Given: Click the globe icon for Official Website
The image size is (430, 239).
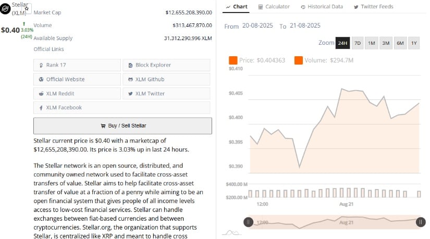Looking at the screenshot, I should 41,79.
